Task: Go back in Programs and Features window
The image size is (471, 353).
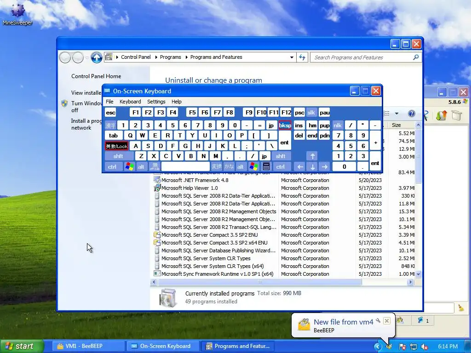Action: [x=65, y=57]
